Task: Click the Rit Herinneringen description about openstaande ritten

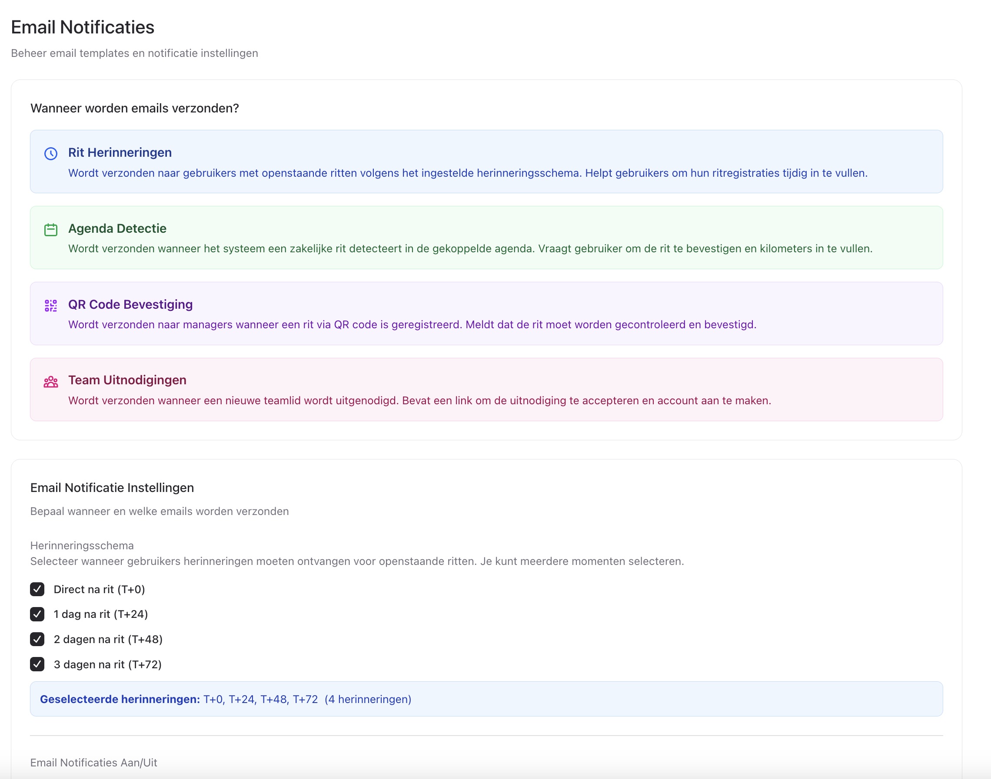Action: (x=468, y=173)
